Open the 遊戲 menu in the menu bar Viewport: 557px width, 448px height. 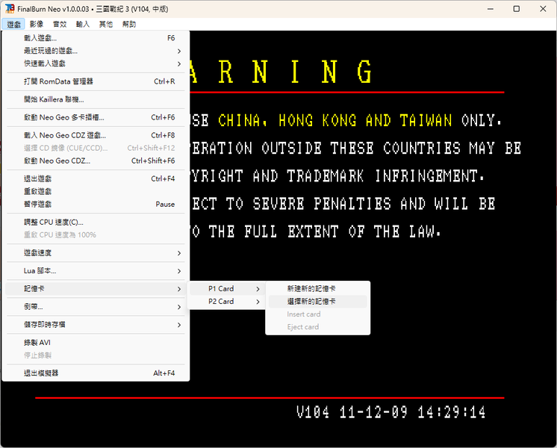[x=14, y=24]
